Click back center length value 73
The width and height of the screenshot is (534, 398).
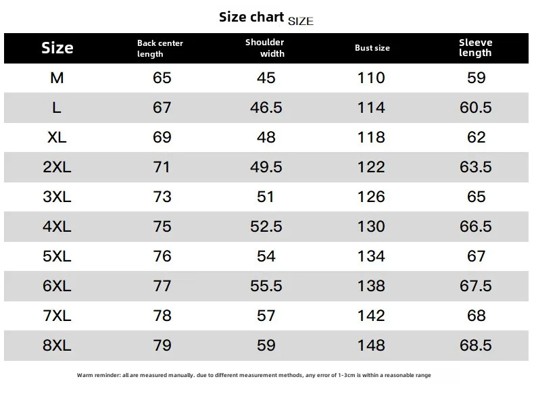click(162, 197)
